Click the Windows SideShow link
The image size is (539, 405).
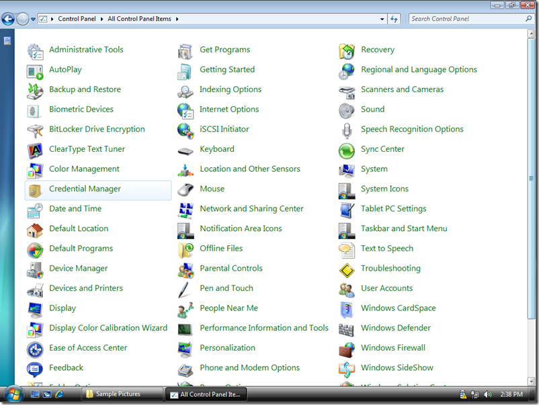click(x=397, y=368)
